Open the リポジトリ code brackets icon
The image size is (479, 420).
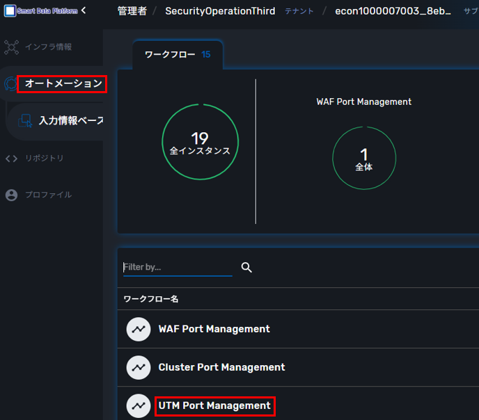12,159
